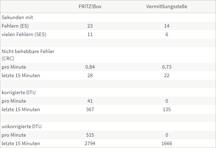Select the unkorrigierte DTU value 2794
216x148 pixels.
pyautogui.click(x=90, y=143)
